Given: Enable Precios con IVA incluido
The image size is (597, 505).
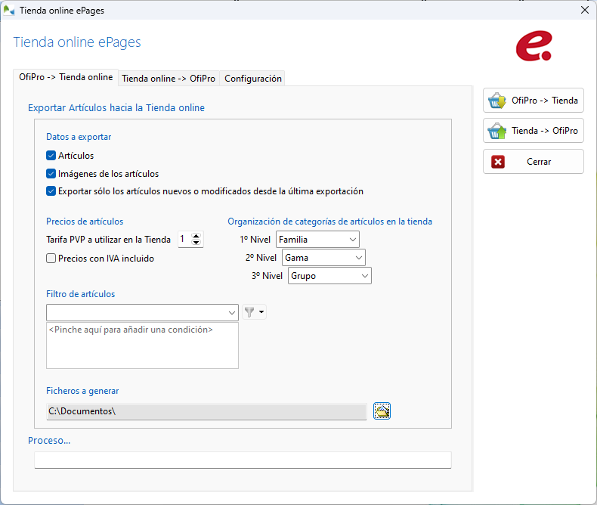Looking at the screenshot, I should click(51, 258).
